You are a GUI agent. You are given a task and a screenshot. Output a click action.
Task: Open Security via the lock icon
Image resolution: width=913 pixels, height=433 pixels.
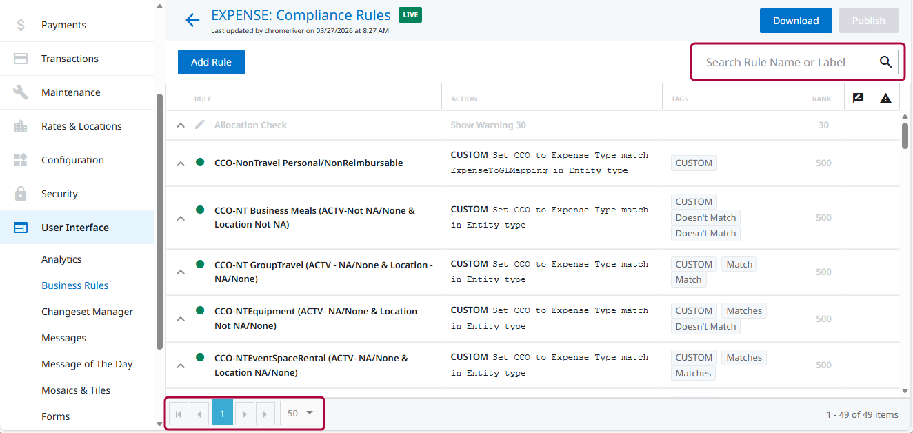coord(21,194)
